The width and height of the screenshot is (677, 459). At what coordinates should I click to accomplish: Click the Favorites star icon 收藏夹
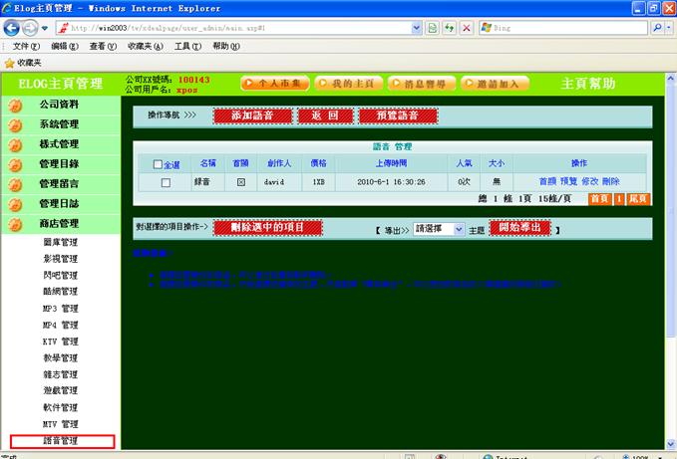click(x=10, y=62)
